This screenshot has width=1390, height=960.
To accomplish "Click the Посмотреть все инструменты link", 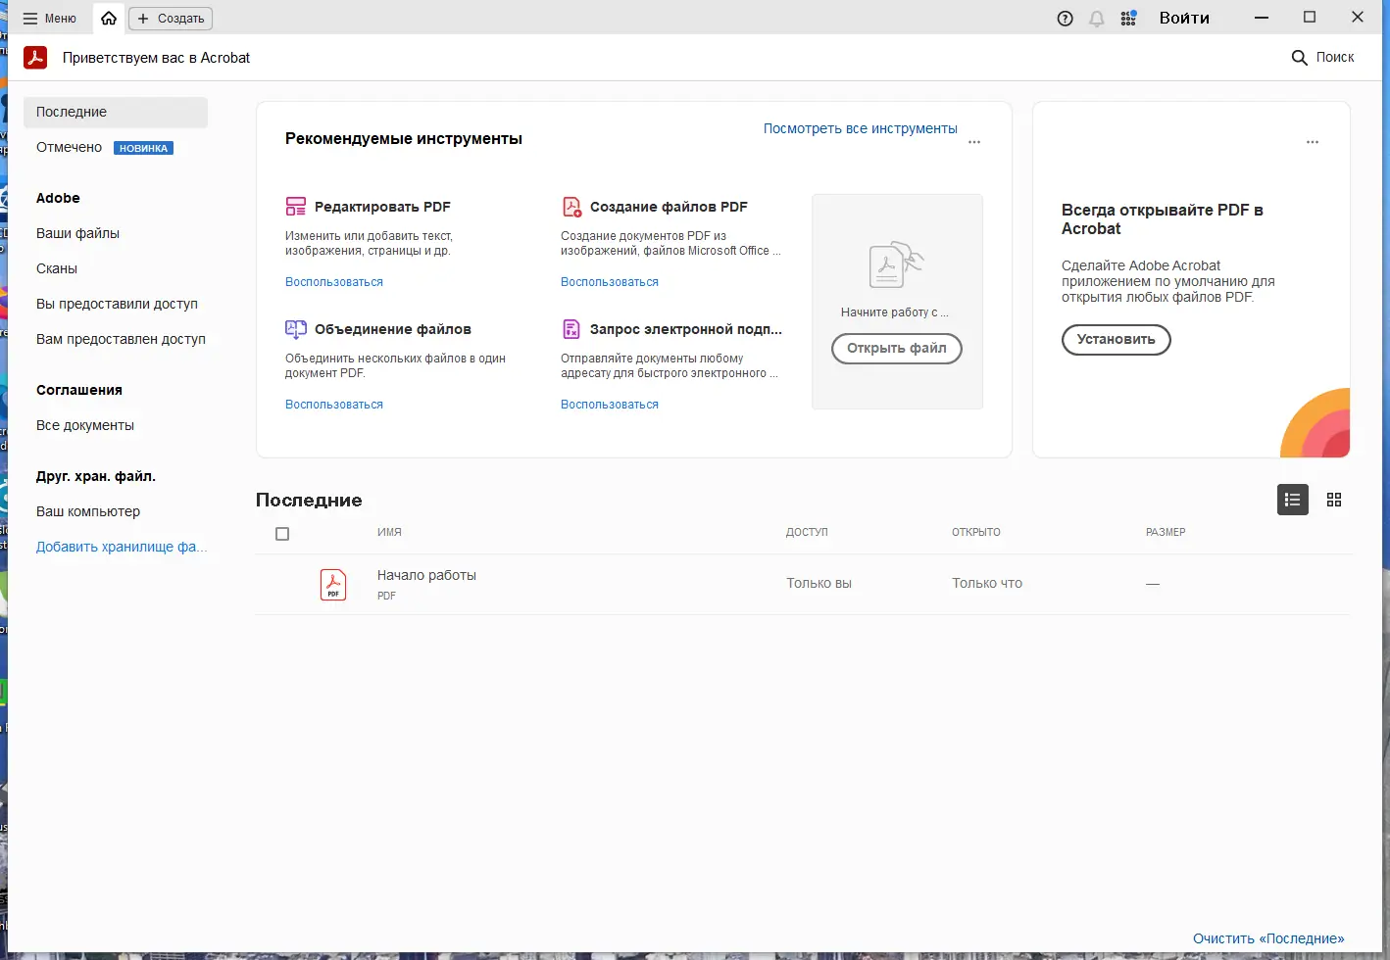I will [860, 128].
